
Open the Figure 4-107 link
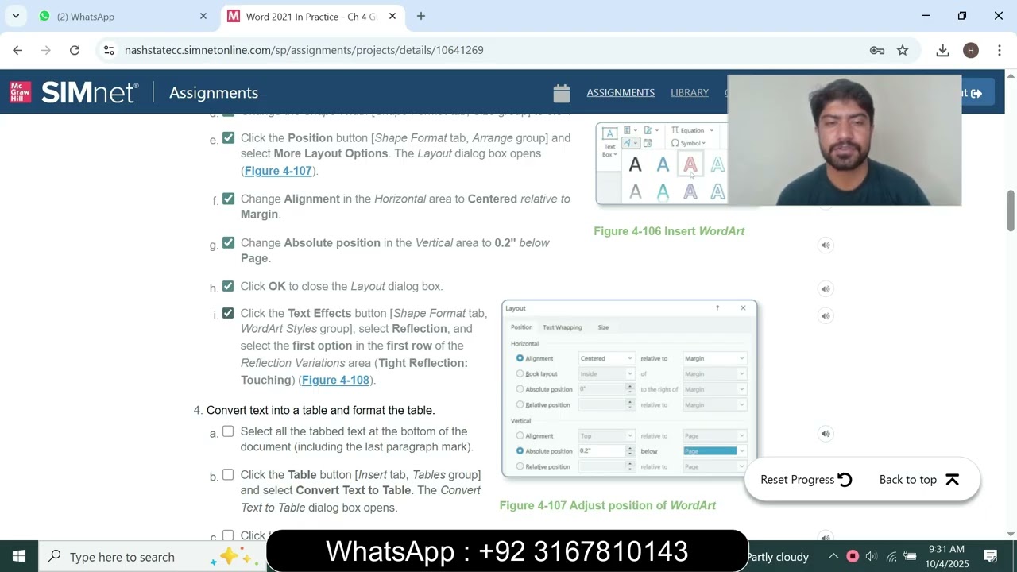(x=278, y=171)
